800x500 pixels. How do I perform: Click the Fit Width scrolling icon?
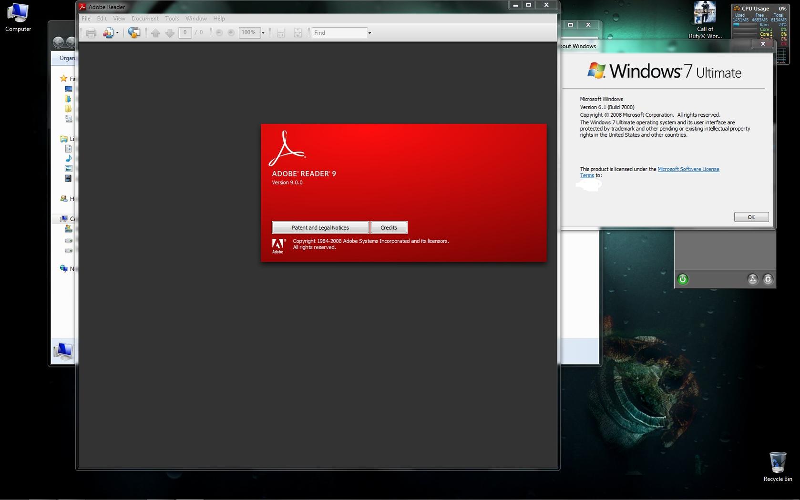coord(281,33)
